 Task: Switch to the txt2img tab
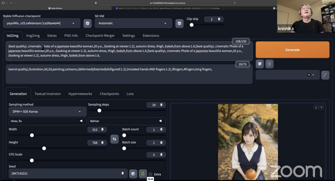(x=13, y=35)
